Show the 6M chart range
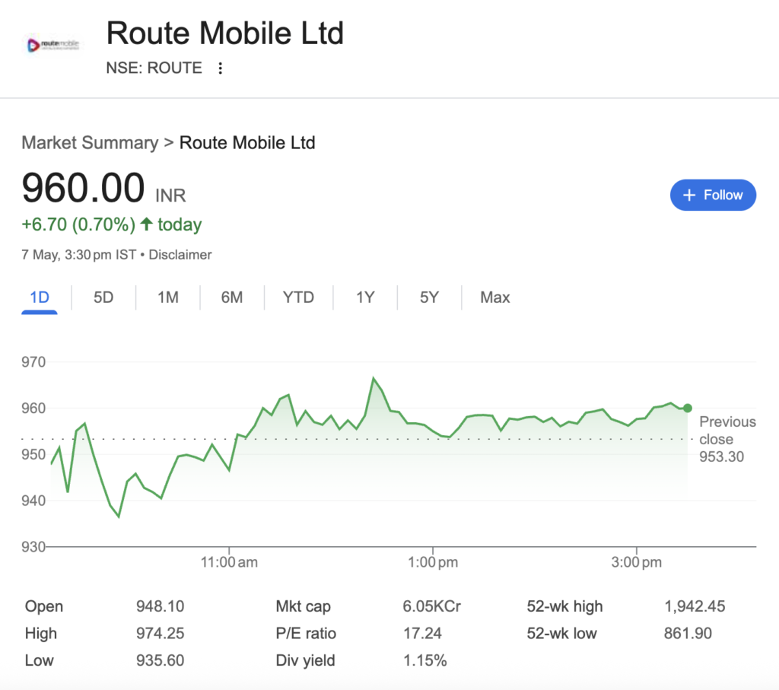 232,297
